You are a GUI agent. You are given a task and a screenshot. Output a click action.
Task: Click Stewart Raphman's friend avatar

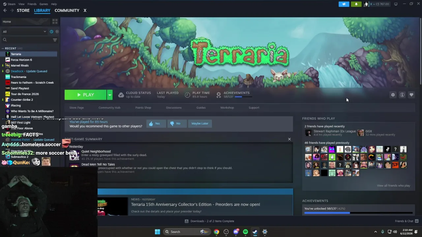(308, 133)
